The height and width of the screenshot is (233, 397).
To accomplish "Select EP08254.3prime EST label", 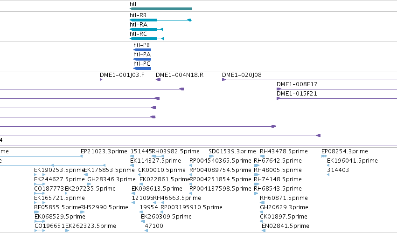I will coord(345,151).
